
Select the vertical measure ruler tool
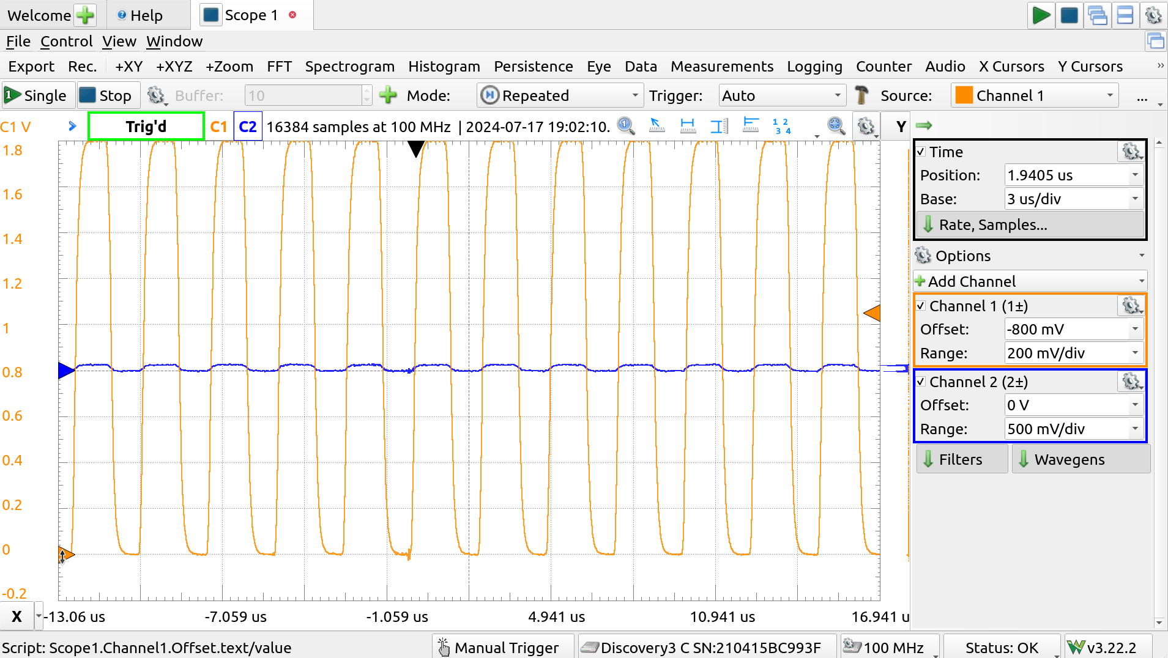(719, 126)
